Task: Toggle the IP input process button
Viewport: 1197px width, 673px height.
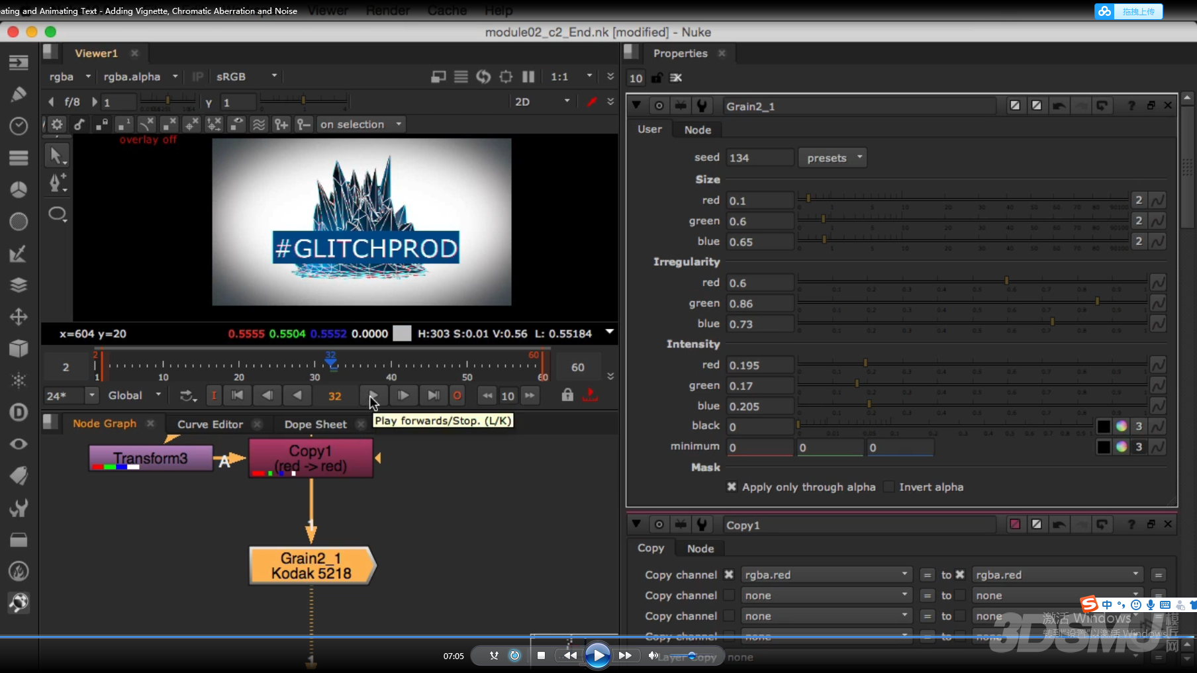Action: (197, 77)
